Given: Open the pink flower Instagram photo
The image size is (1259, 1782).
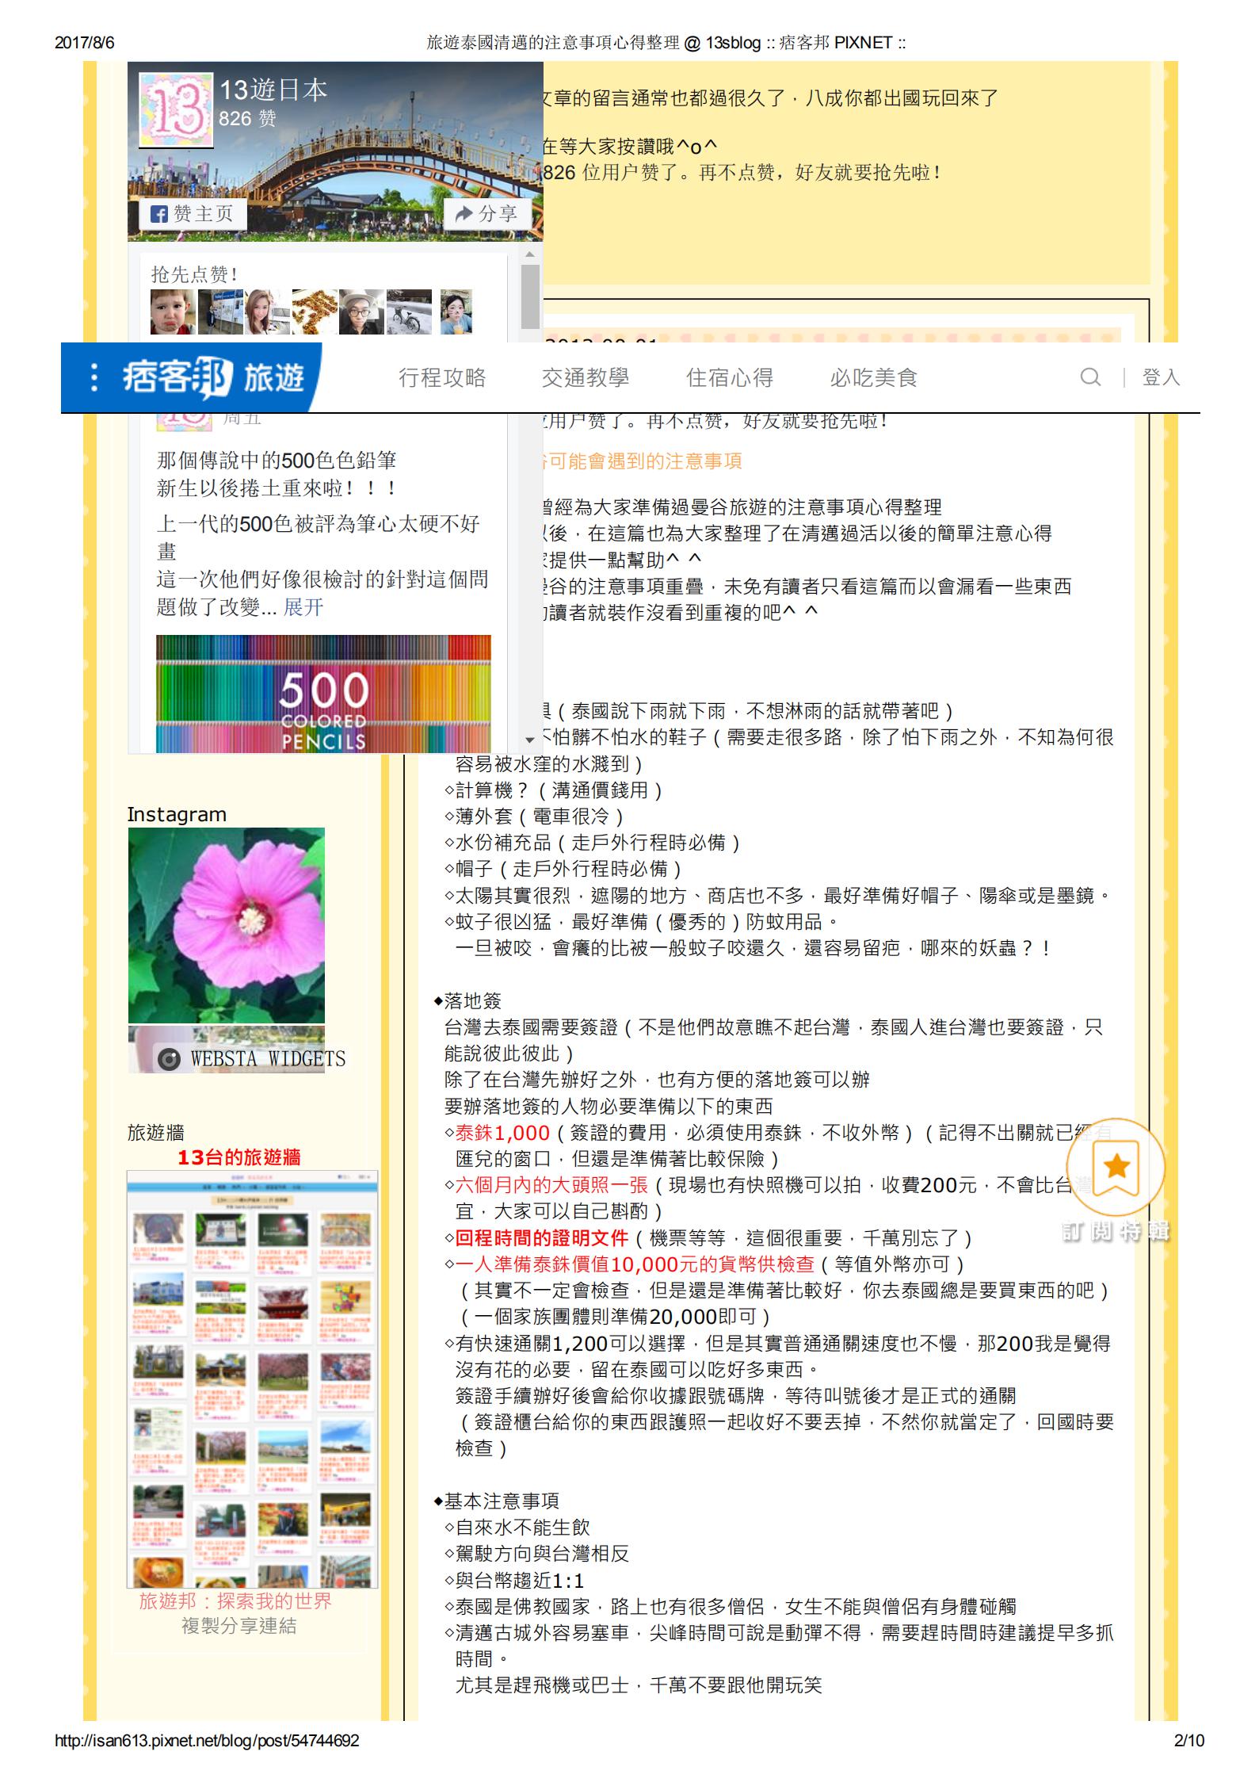Looking at the screenshot, I should 227,926.
